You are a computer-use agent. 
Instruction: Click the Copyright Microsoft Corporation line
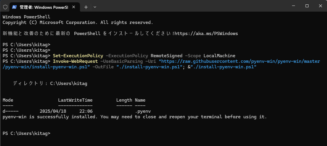tap(78, 22)
